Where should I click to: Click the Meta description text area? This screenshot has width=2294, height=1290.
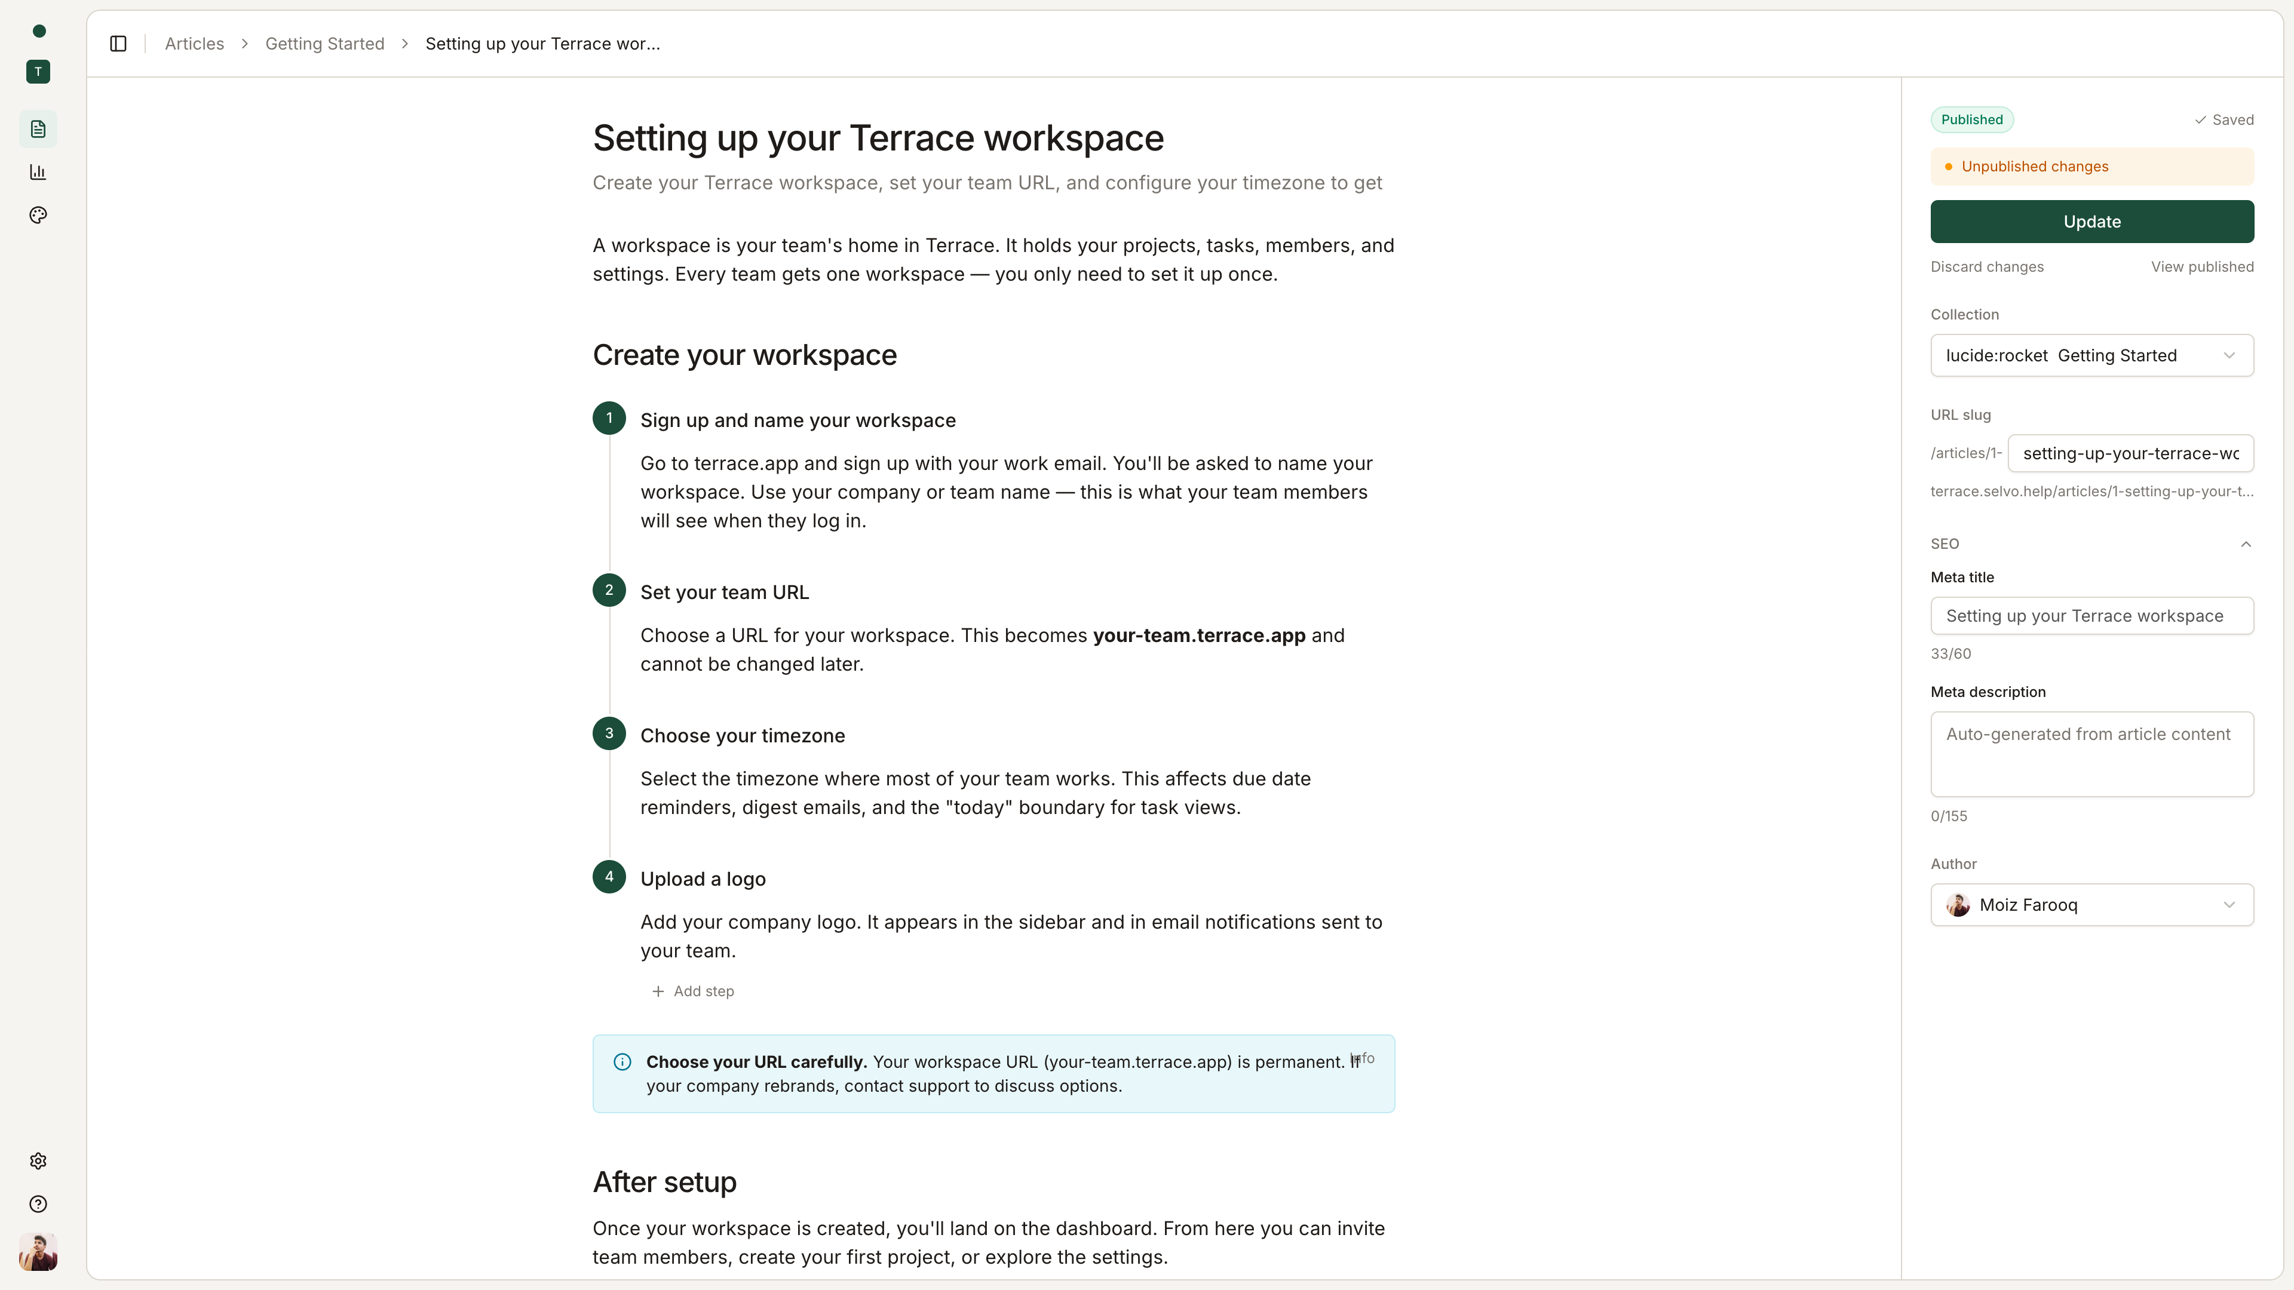pyautogui.click(x=2092, y=753)
